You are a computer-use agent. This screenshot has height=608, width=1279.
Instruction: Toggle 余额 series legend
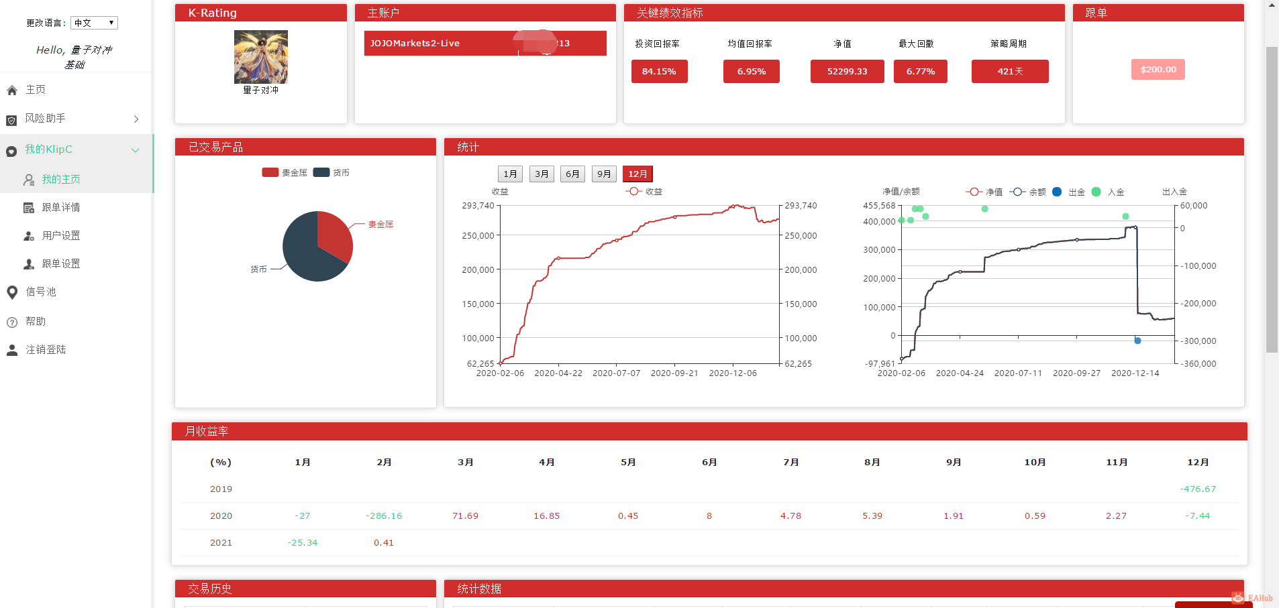(x=1028, y=192)
